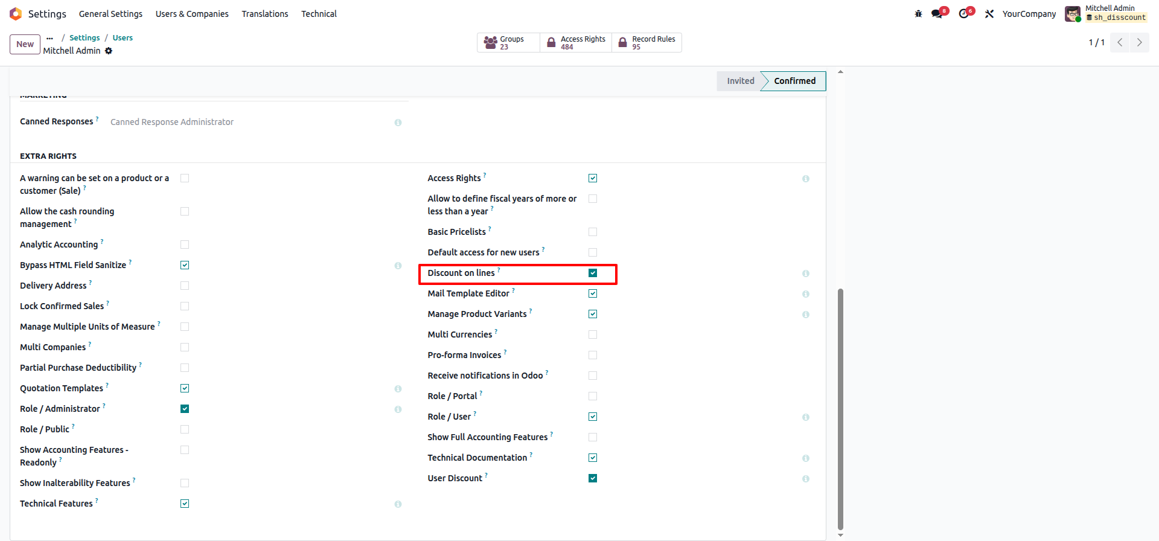Viewport: 1159px width, 541px height.
Task: Open the activities clock icon
Action: (963, 14)
